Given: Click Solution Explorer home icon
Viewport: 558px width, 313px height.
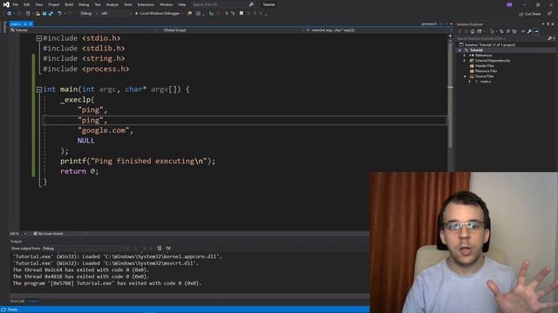Looking at the screenshot, I should [x=473, y=31].
